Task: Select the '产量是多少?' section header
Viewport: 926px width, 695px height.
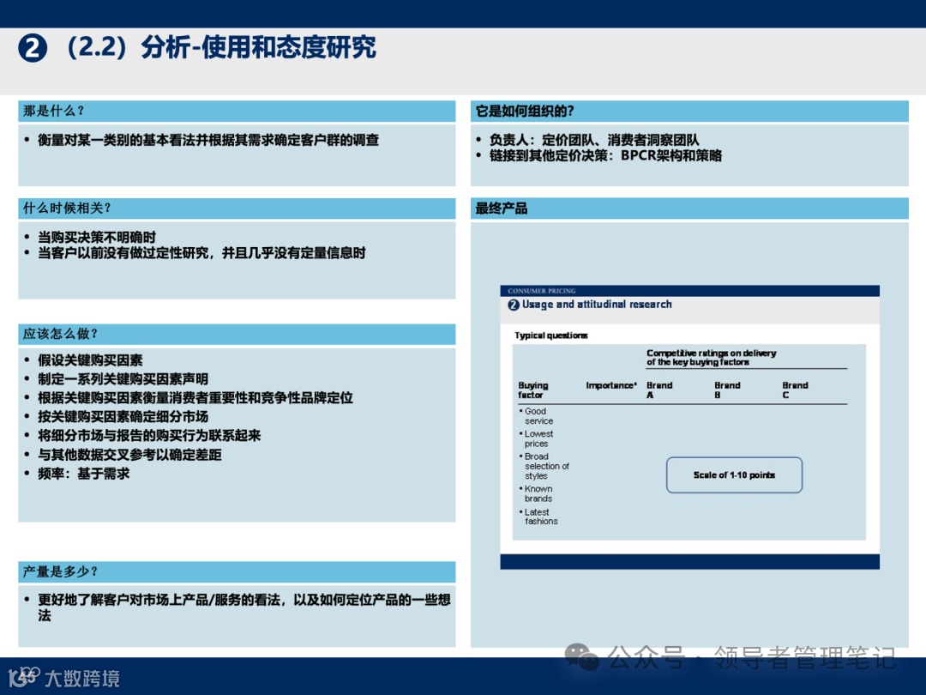Action: tap(237, 572)
